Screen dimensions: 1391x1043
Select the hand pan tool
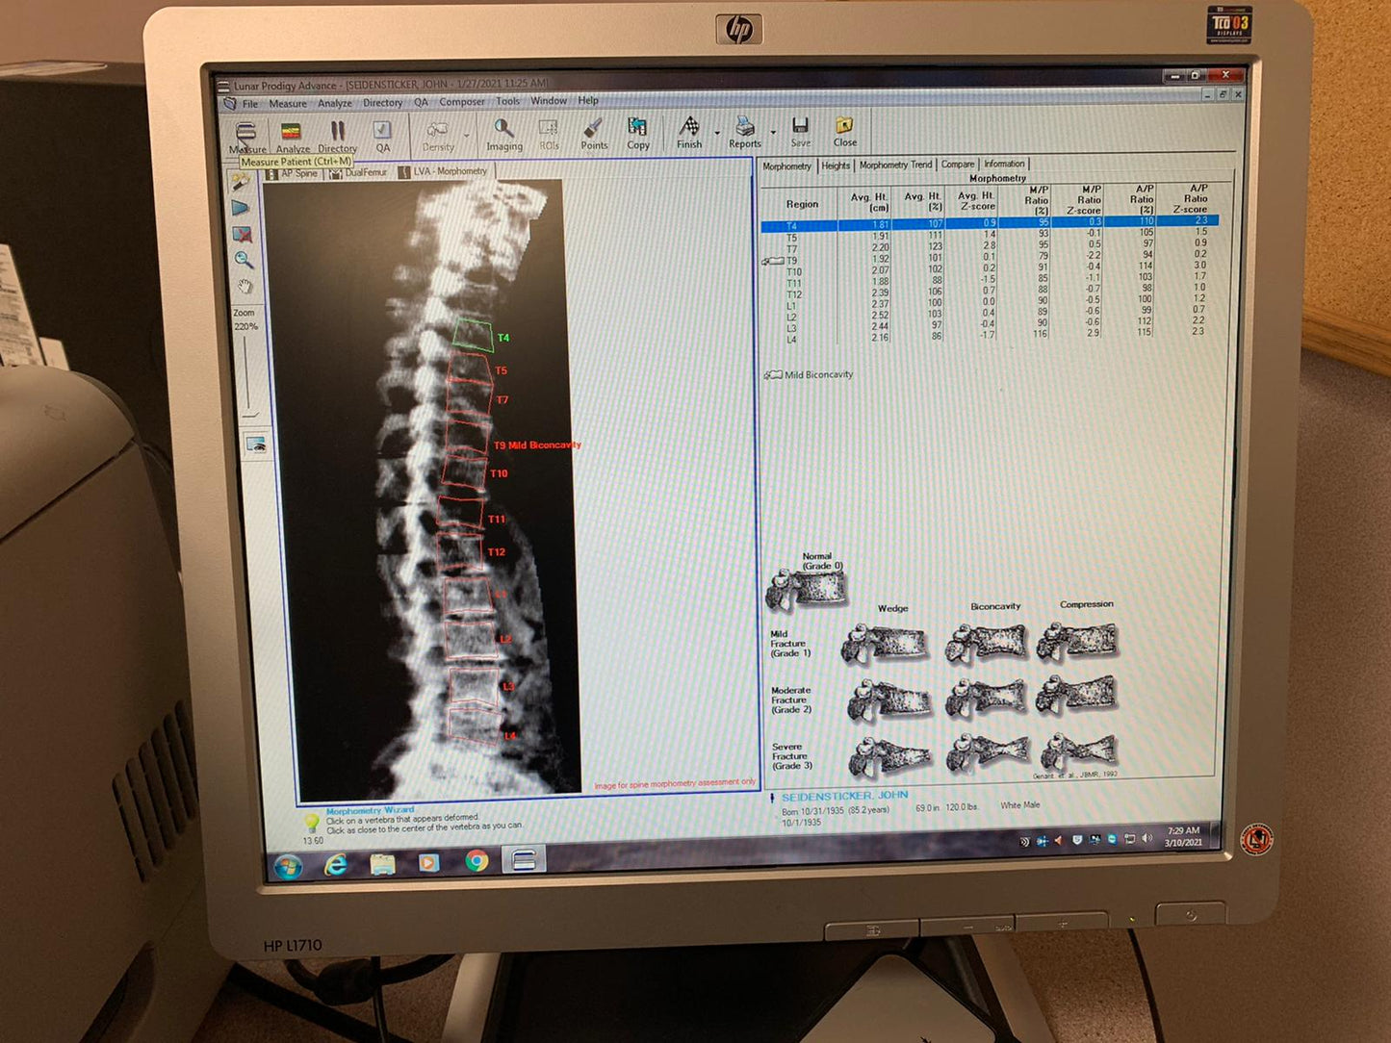[245, 287]
